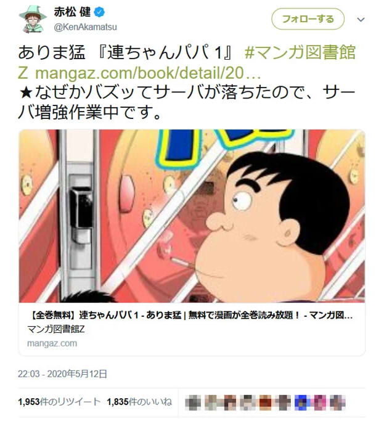View the 1,953件のリツイート list
Viewport: 384px width, 421px height.
[59, 402]
